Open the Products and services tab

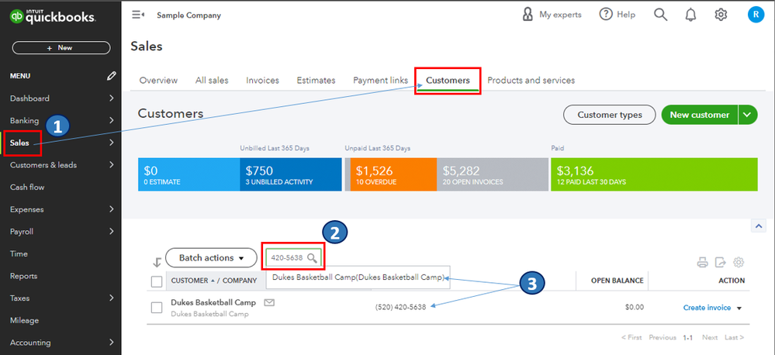[531, 81]
